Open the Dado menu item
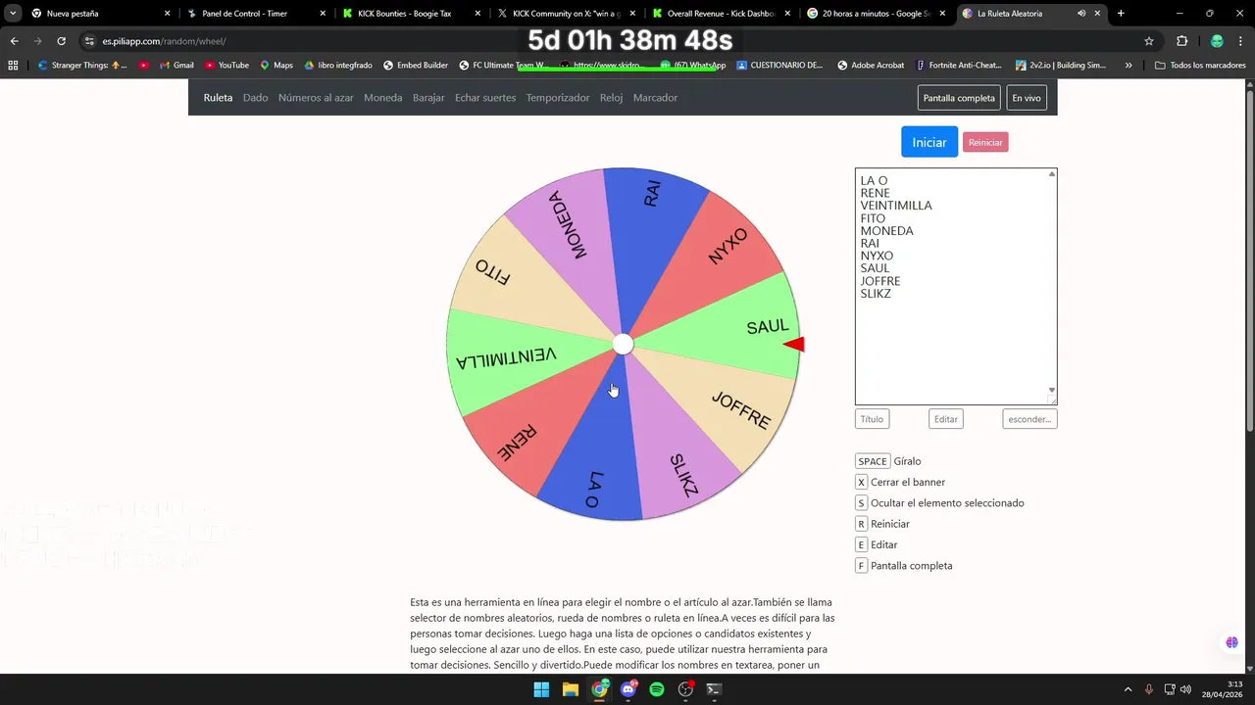Viewport: 1255px width, 705px height. [x=255, y=98]
